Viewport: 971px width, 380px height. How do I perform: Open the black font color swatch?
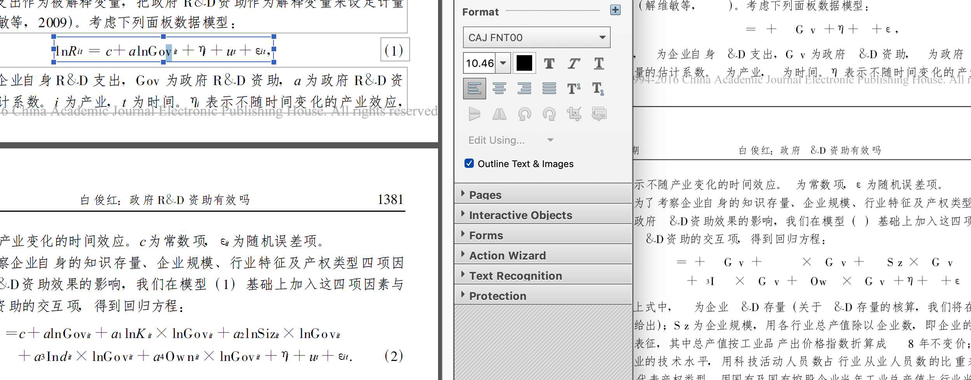click(524, 63)
